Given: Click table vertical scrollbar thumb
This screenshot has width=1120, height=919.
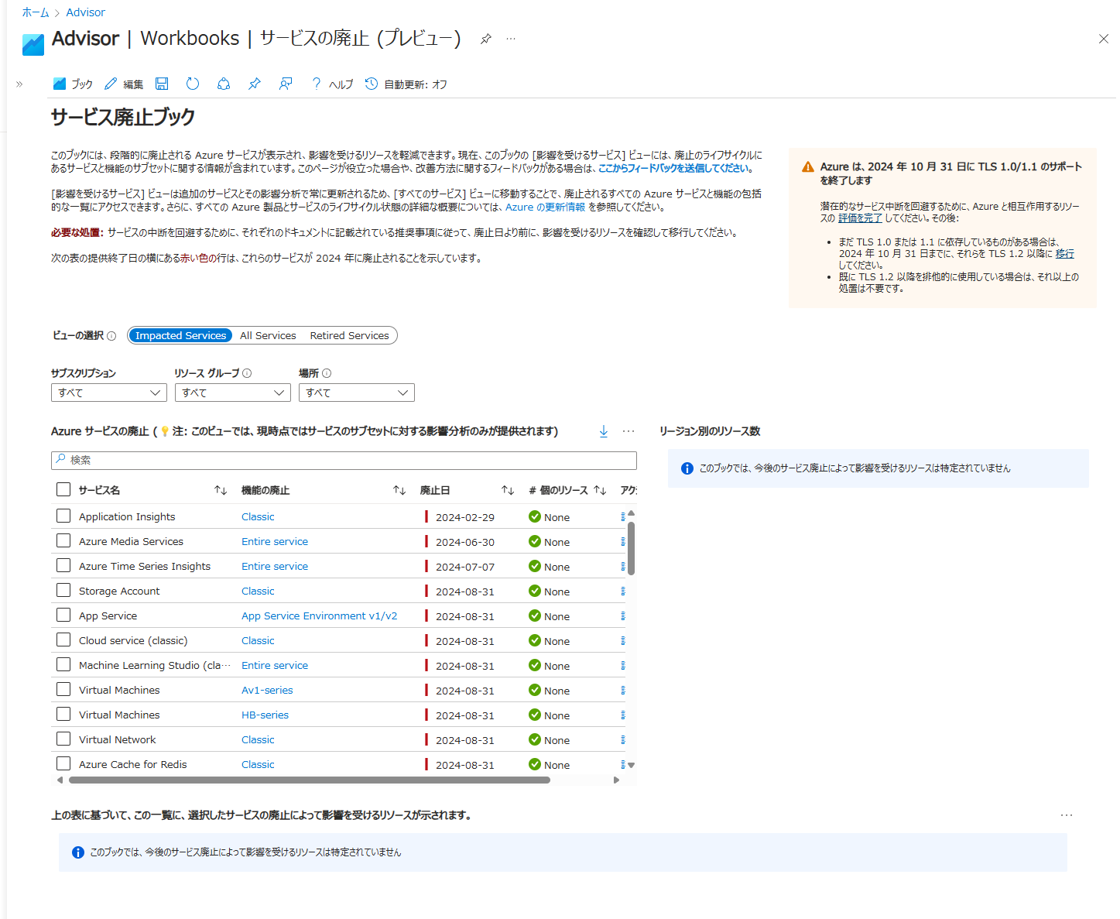Looking at the screenshot, I should click(x=632, y=547).
